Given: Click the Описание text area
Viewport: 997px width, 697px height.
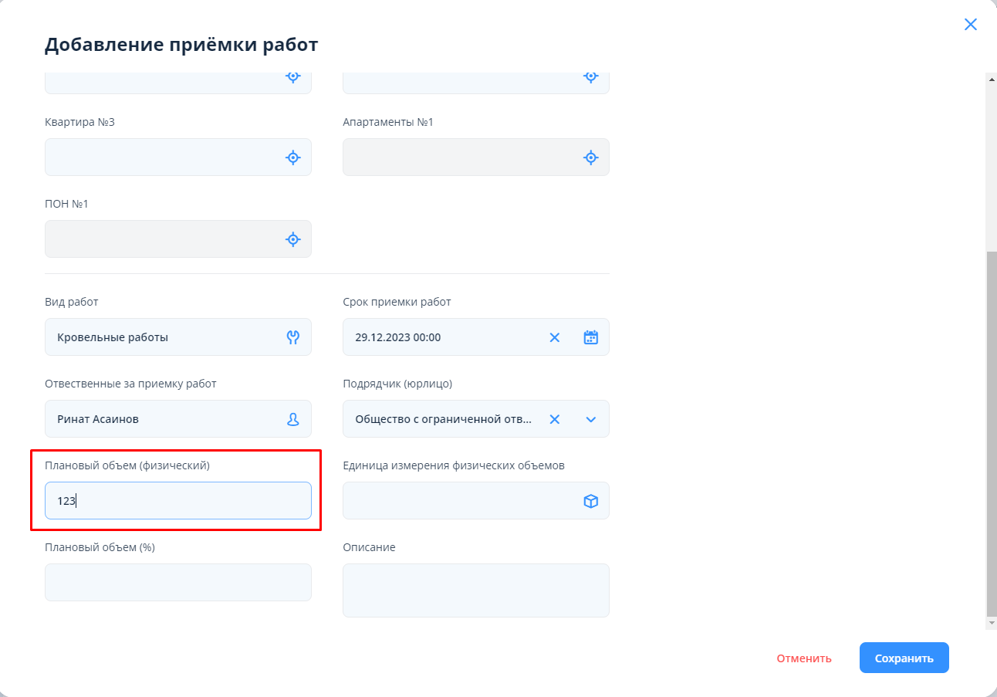Looking at the screenshot, I should [475, 590].
